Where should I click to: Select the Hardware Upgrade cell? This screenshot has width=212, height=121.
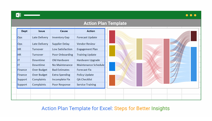click(x=90, y=60)
